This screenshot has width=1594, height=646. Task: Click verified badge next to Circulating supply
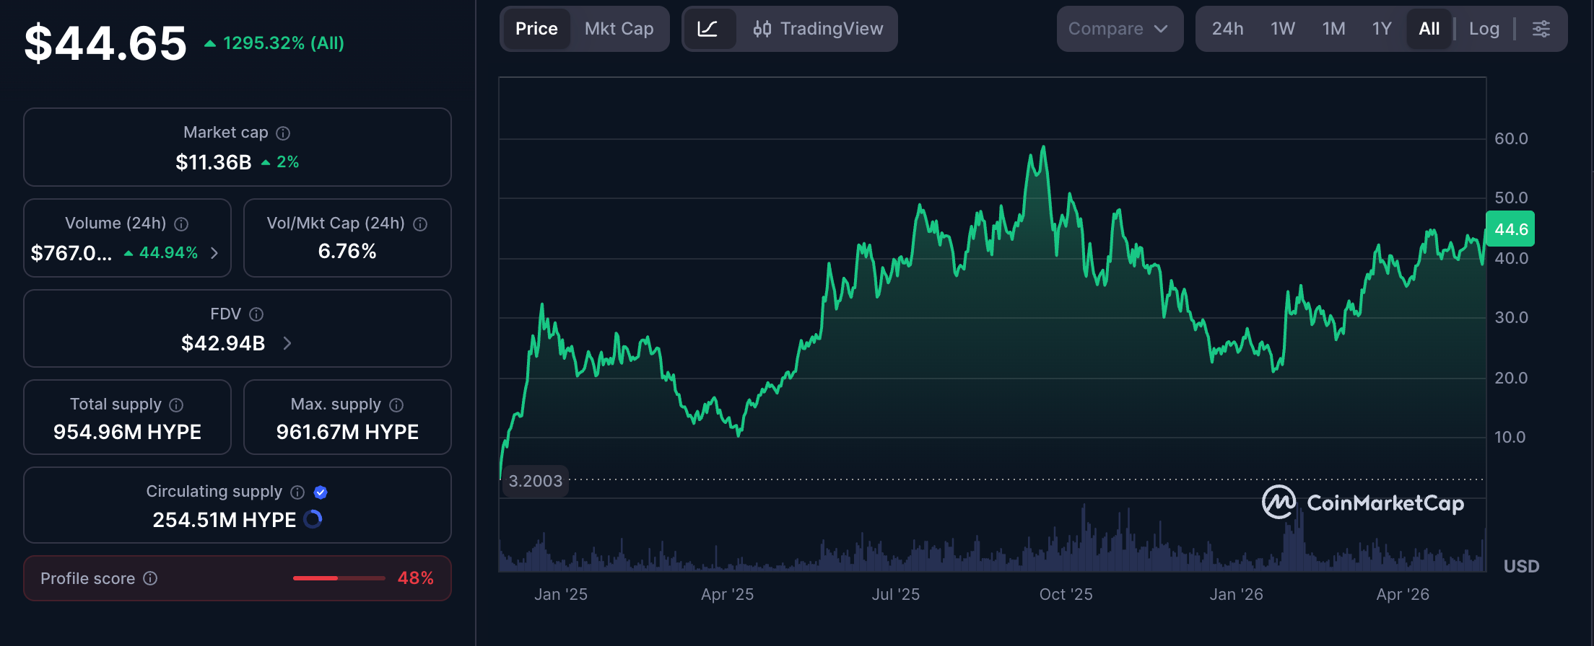(x=321, y=492)
